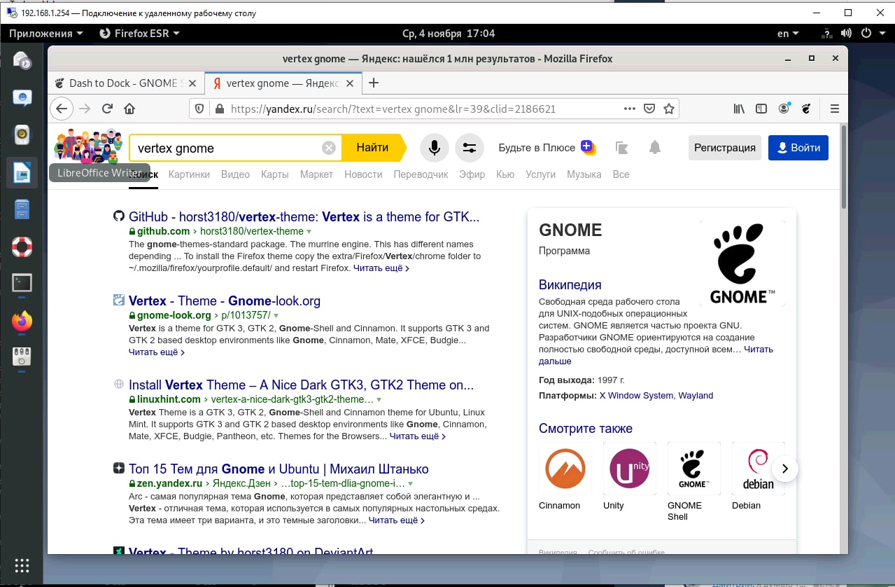The width and height of the screenshot is (895, 587).
Task: Open the chat messenger dock icon
Action: 22,97
